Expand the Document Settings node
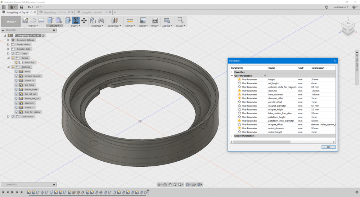Screen dimensions: 360x197 8,40
